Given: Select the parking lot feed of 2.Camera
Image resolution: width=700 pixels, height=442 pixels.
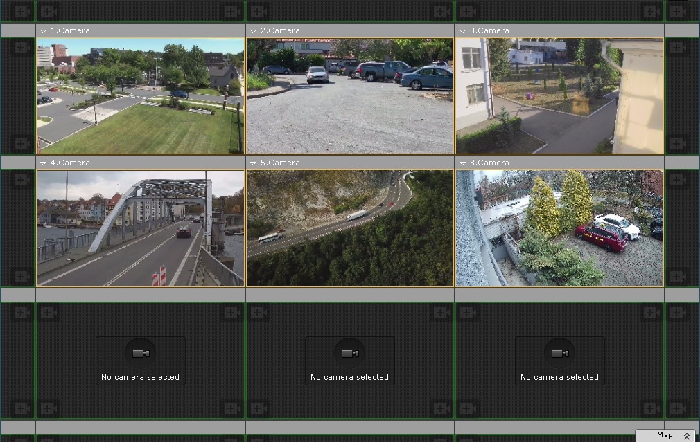Looking at the screenshot, I should coord(350,95).
